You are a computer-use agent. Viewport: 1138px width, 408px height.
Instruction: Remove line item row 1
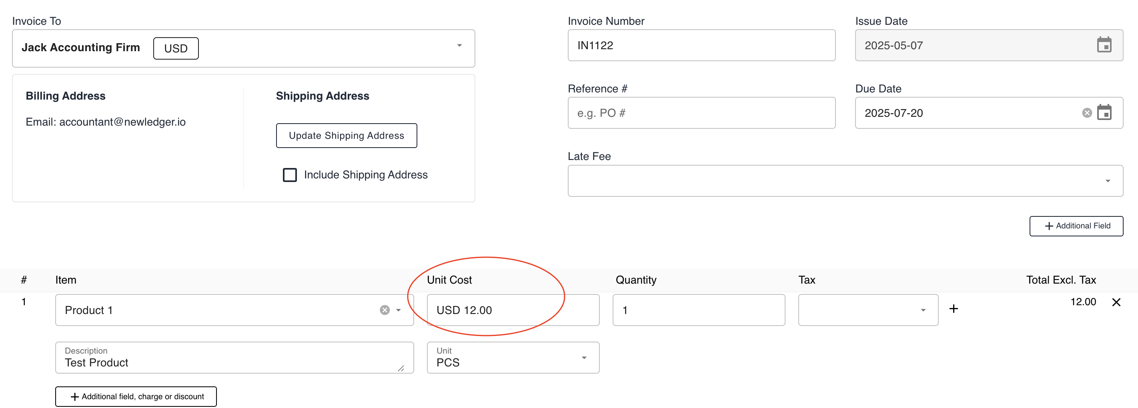[1116, 302]
